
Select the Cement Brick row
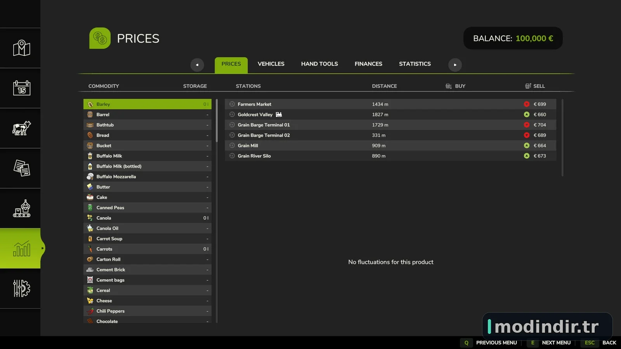click(x=147, y=270)
